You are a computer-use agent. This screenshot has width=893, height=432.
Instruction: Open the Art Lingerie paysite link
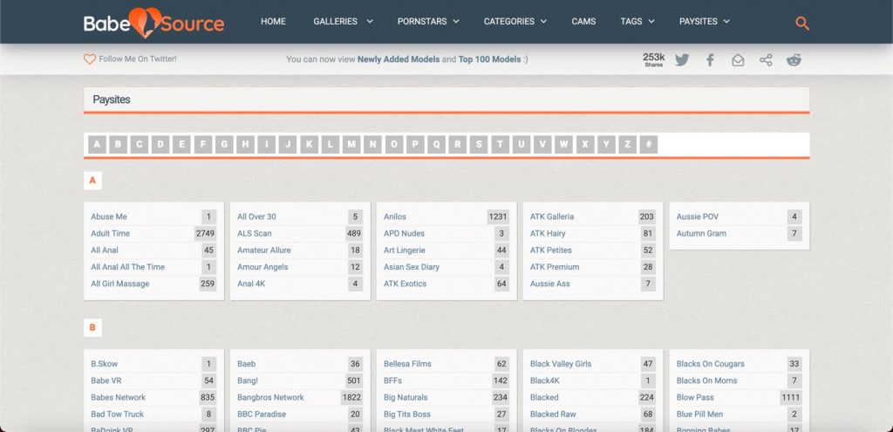(405, 250)
